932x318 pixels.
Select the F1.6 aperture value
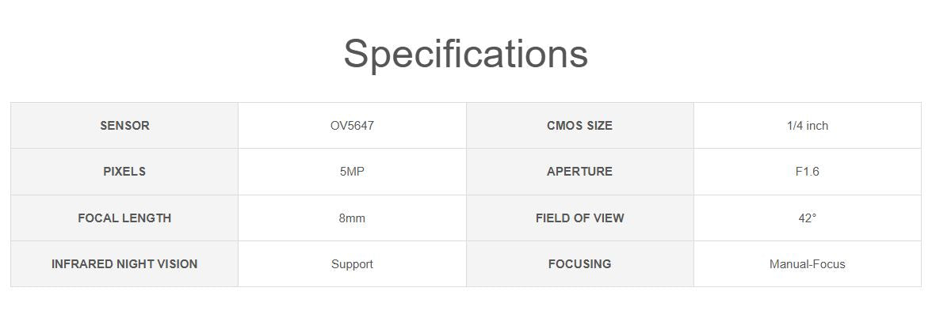tap(807, 172)
